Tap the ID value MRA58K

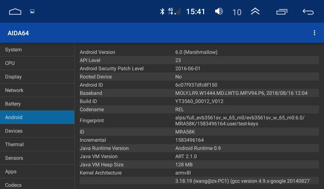pos(185,132)
